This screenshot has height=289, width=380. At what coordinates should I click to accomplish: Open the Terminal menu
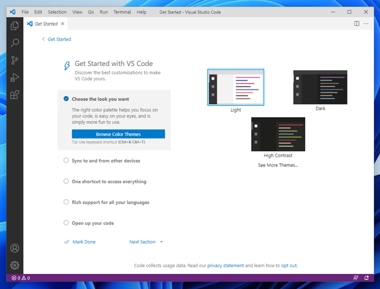coord(122,12)
